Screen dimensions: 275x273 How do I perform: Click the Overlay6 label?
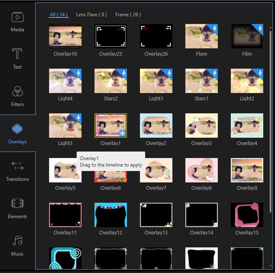111,188
